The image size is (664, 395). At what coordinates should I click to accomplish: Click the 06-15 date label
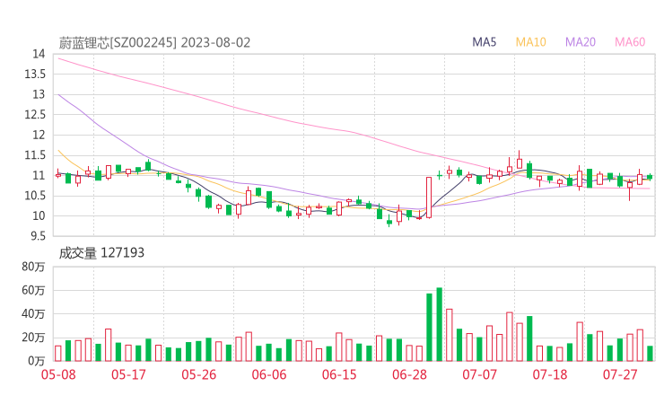(339, 374)
